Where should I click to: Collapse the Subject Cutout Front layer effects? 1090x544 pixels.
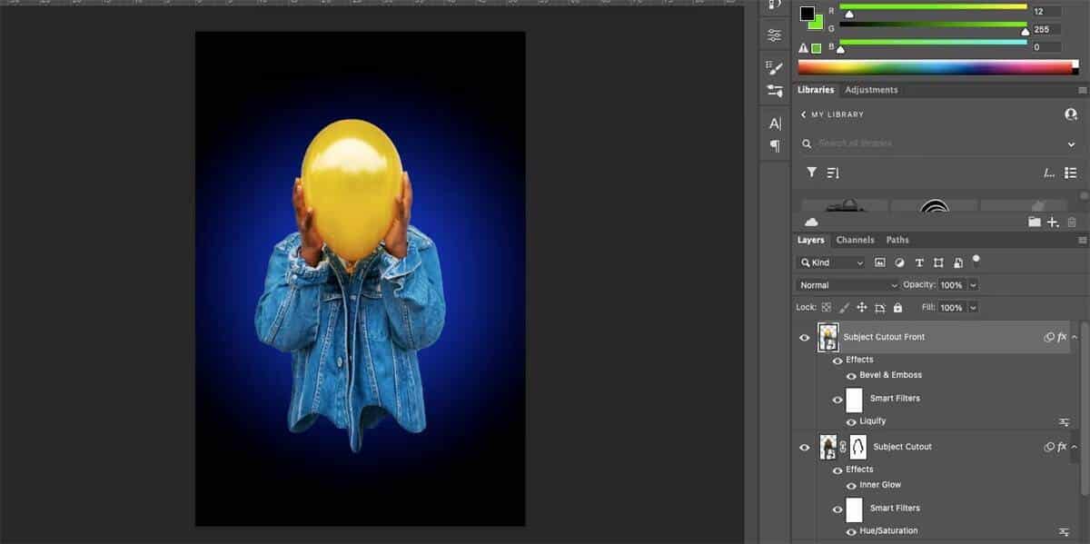(1075, 337)
